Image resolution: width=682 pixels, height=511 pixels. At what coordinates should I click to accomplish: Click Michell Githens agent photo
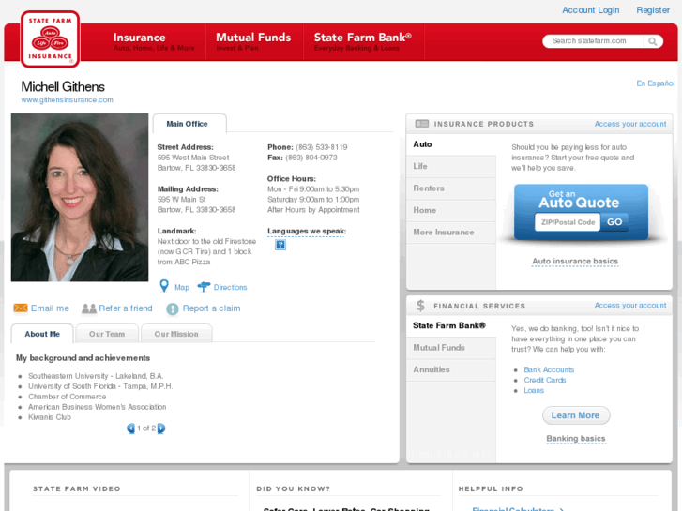[x=80, y=198]
